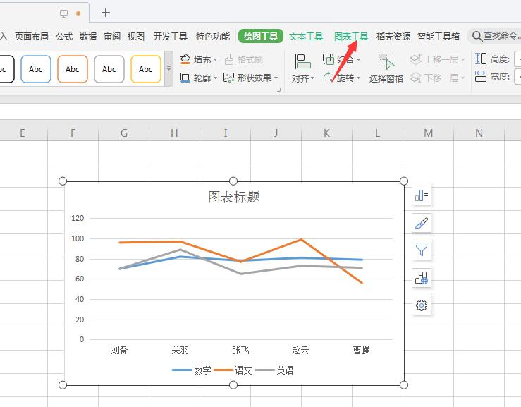This screenshot has height=407, width=521.
Task: Click the 格式刷 format painter icon
Action: 229,59
